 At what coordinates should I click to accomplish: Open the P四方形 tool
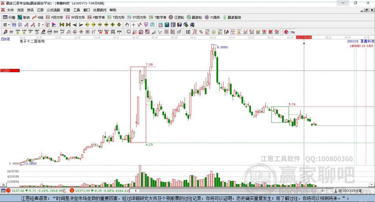point(55,18)
